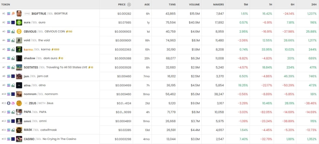
Task: Open the void token row
Action: pyautogui.click(x=159, y=40)
